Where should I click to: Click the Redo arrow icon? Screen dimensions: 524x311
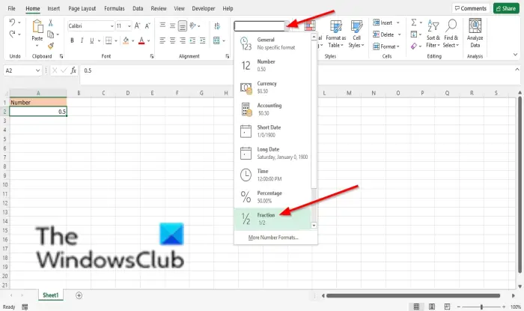tap(12, 34)
